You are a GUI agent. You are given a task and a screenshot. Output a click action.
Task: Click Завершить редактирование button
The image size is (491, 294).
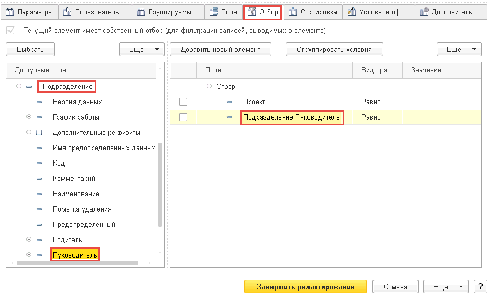(305, 287)
